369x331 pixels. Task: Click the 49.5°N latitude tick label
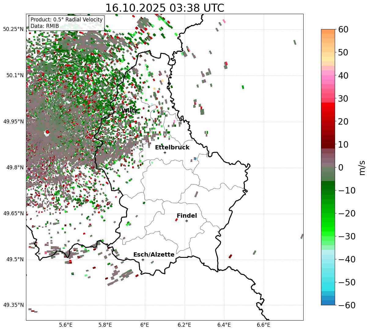(x=15, y=259)
